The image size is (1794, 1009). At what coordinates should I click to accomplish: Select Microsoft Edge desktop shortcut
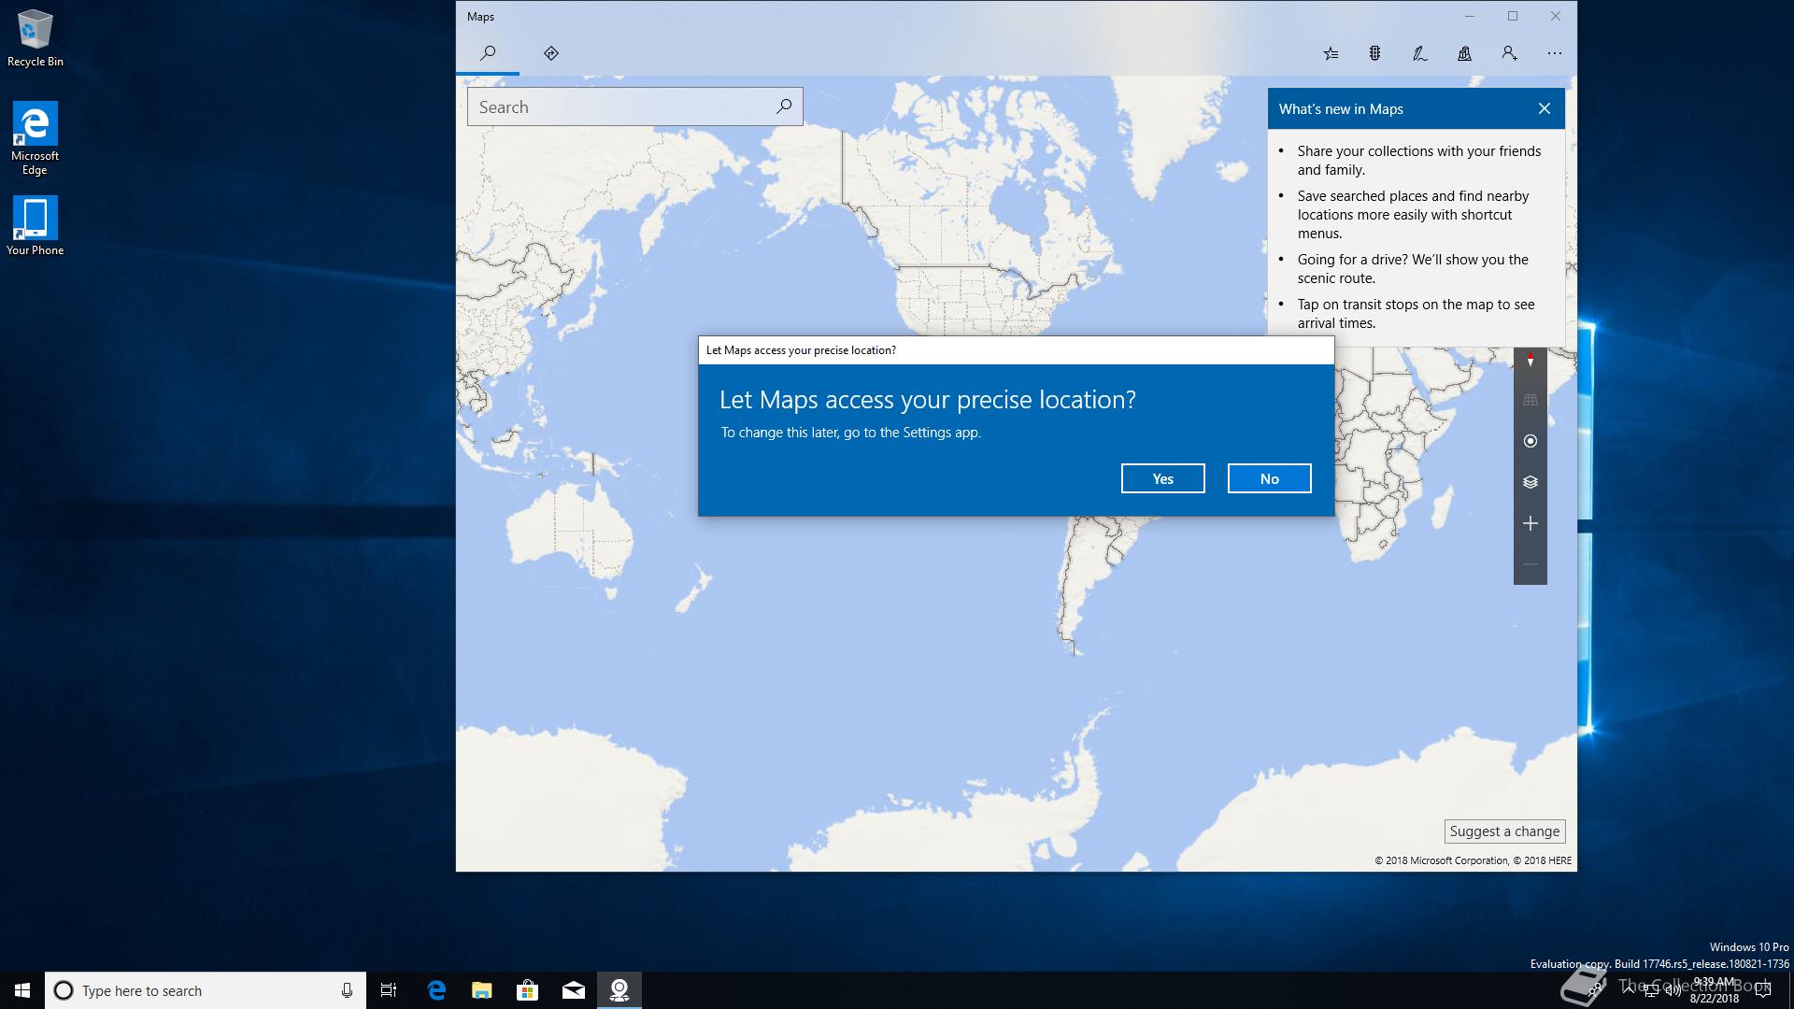coord(35,138)
